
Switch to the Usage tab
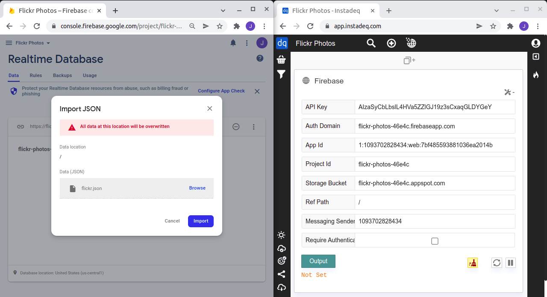pyautogui.click(x=90, y=75)
